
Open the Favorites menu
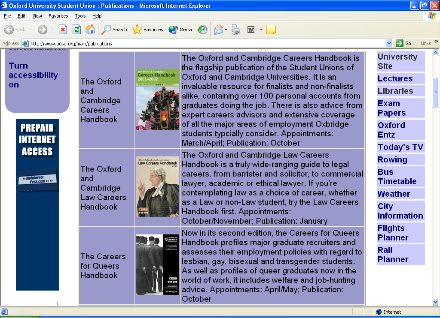pyautogui.click(x=58, y=16)
